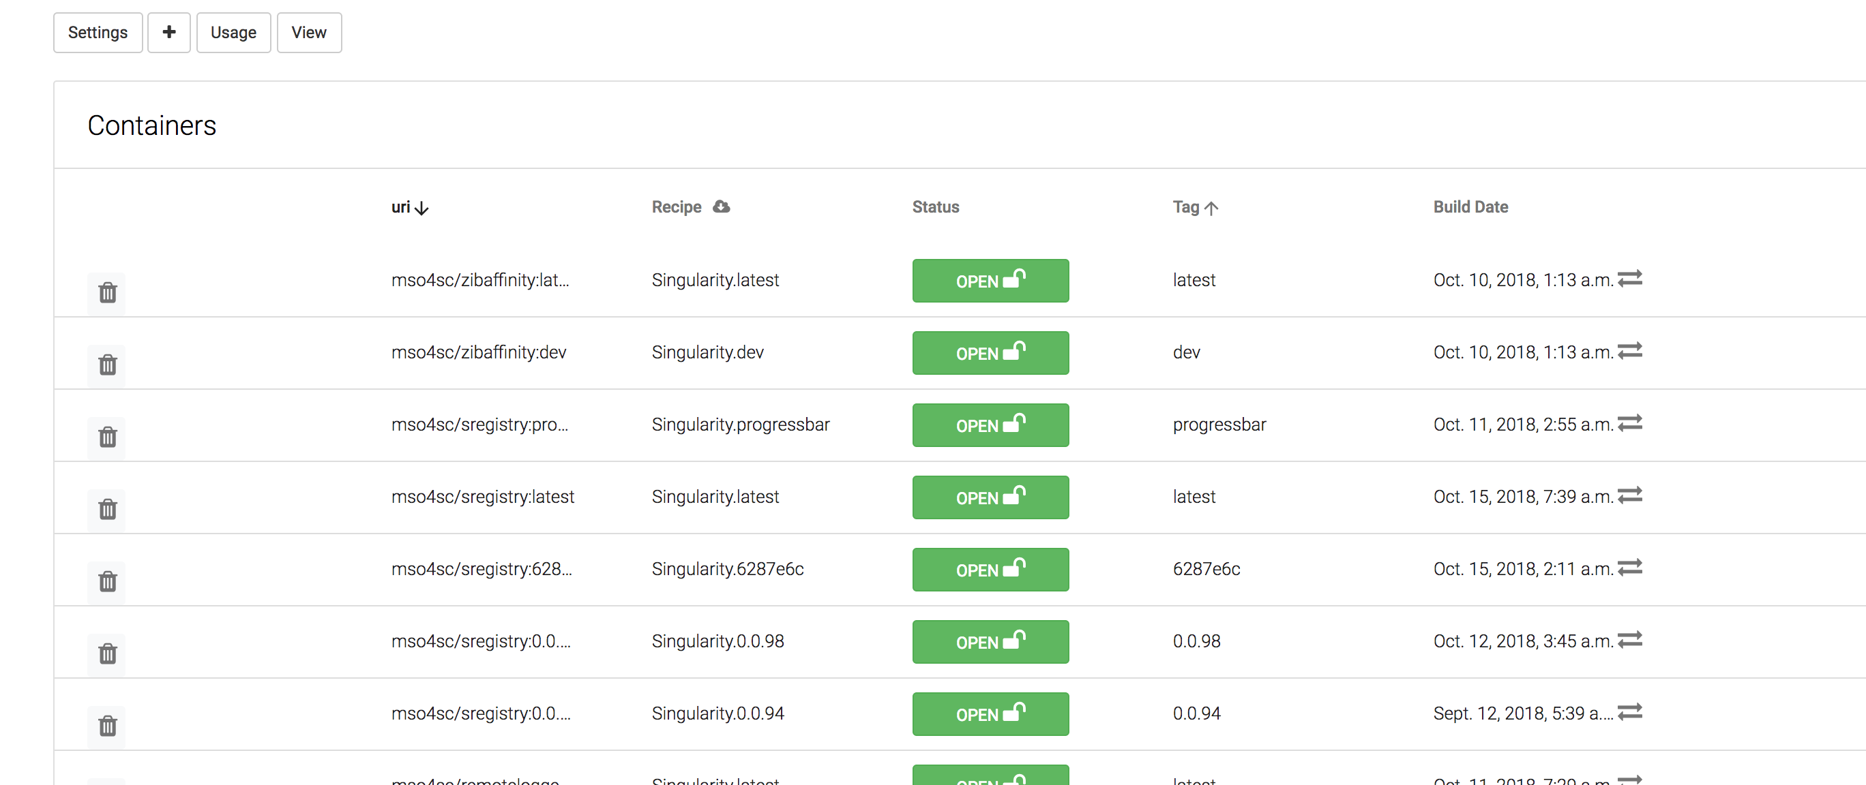Toggle OPEN lock status for 0.0.94 container

[990, 714]
